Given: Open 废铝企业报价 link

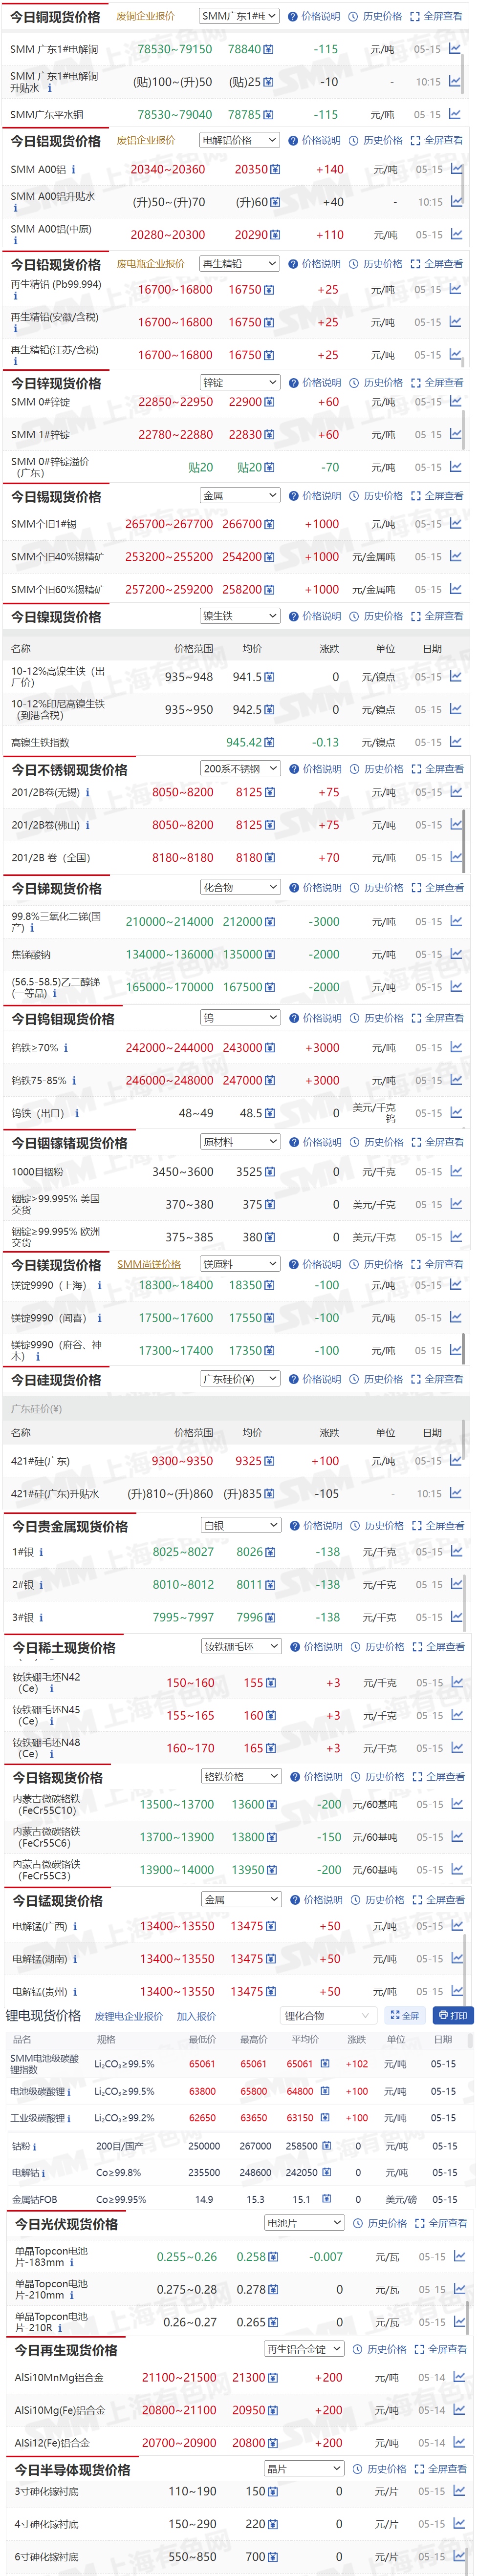Looking at the screenshot, I should [146, 140].
